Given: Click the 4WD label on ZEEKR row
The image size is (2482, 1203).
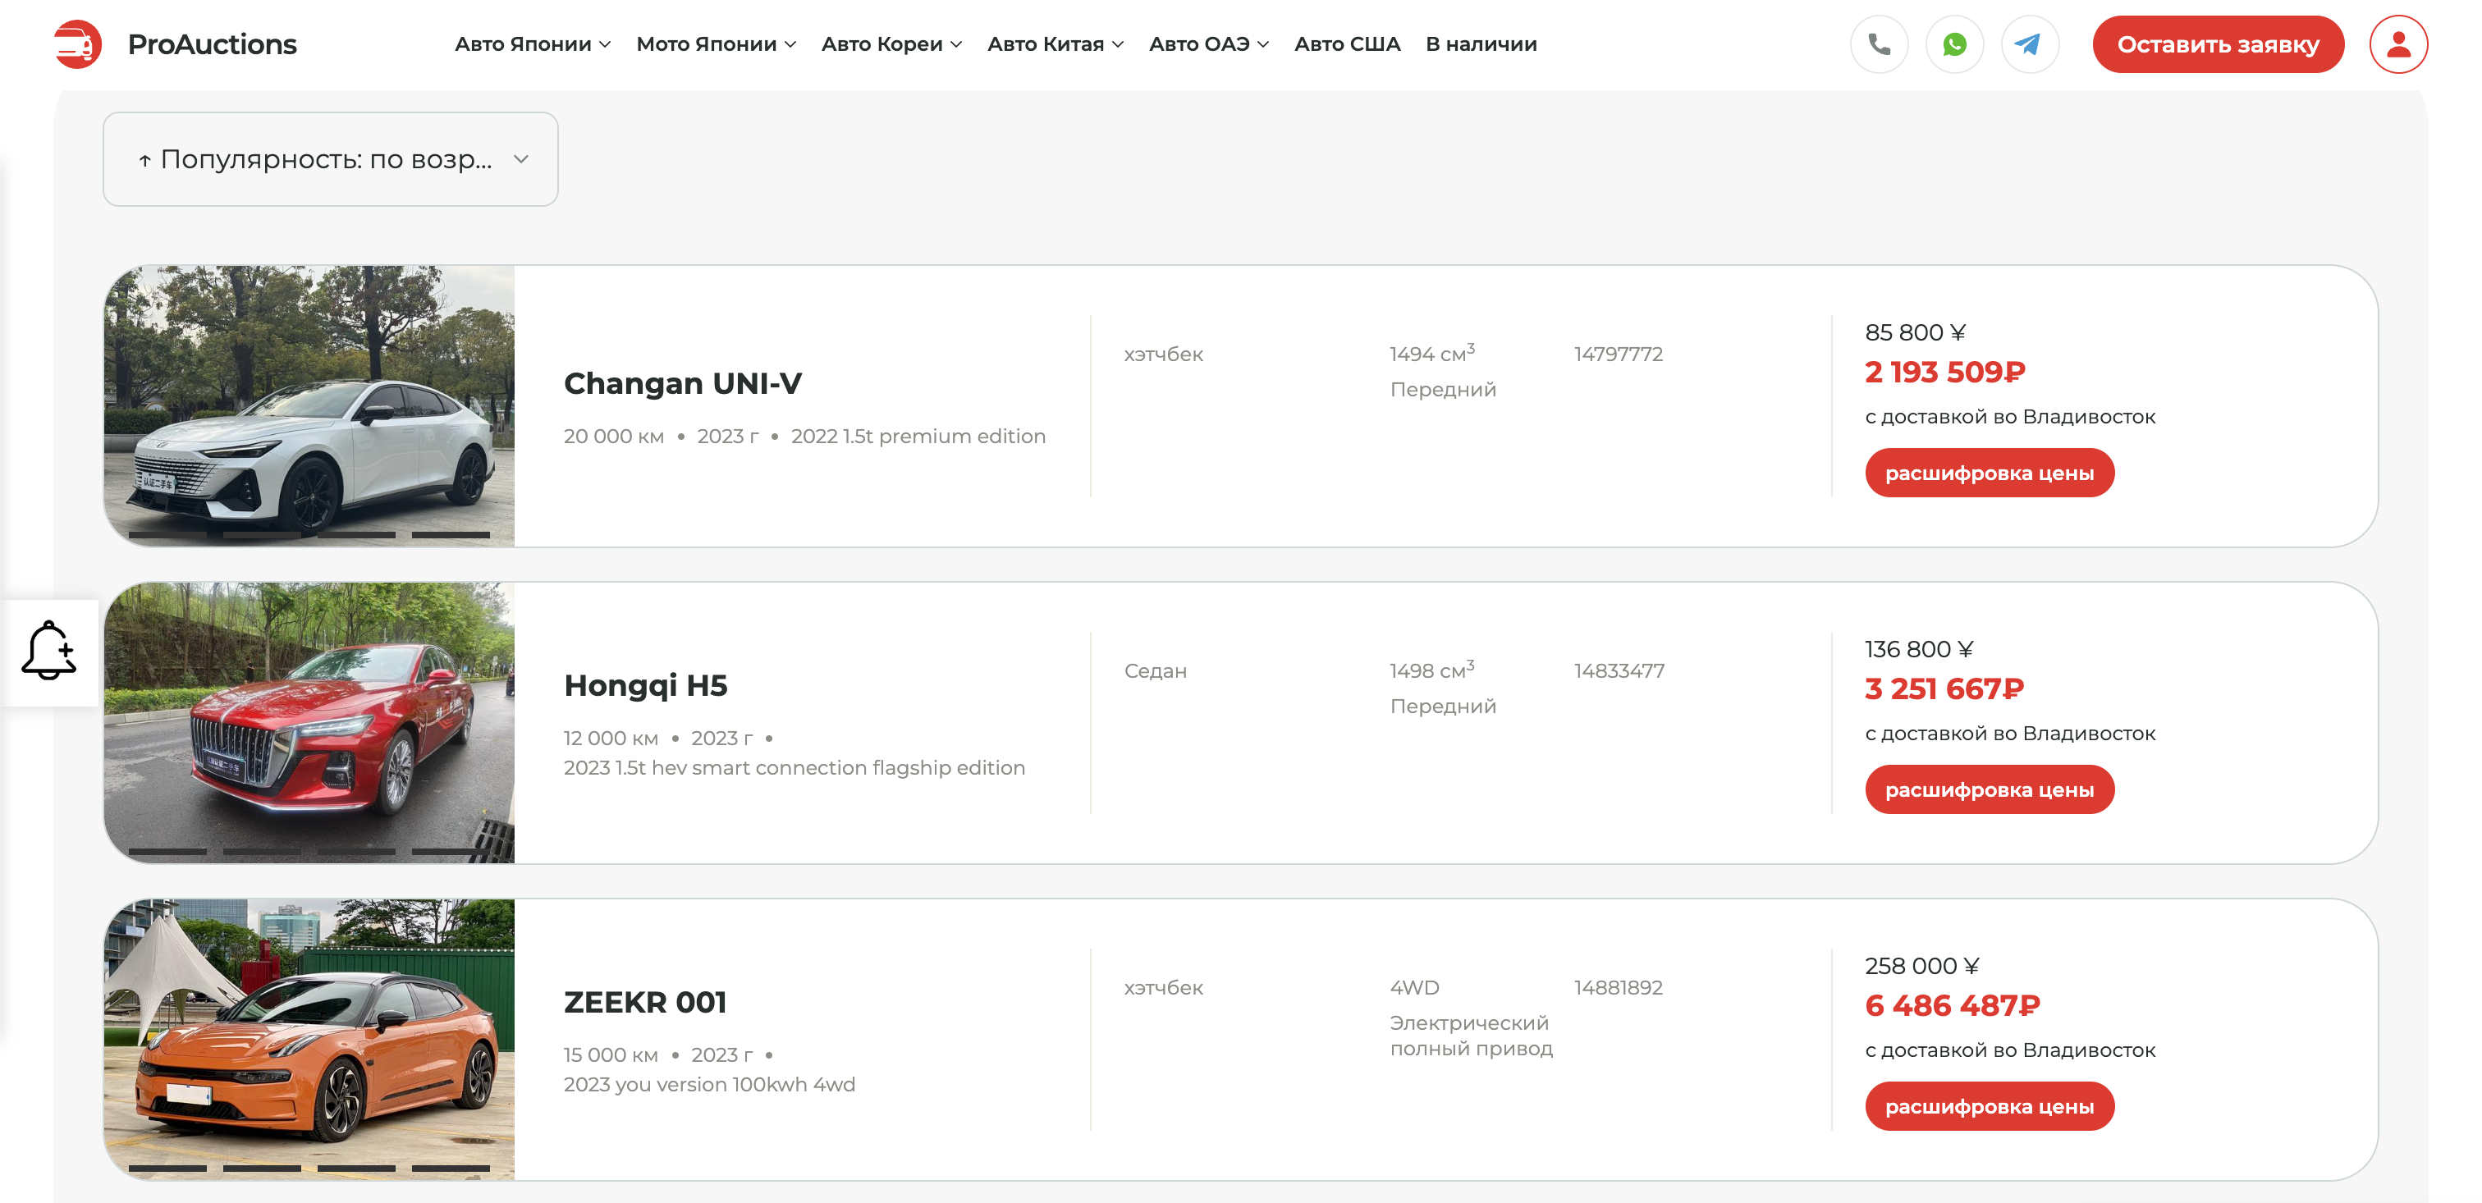Looking at the screenshot, I should pyautogui.click(x=1414, y=988).
